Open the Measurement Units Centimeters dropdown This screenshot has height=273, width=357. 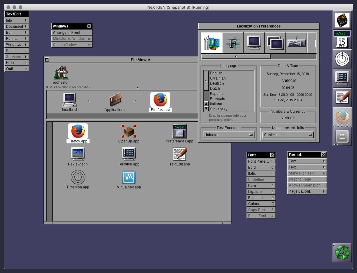(288, 135)
